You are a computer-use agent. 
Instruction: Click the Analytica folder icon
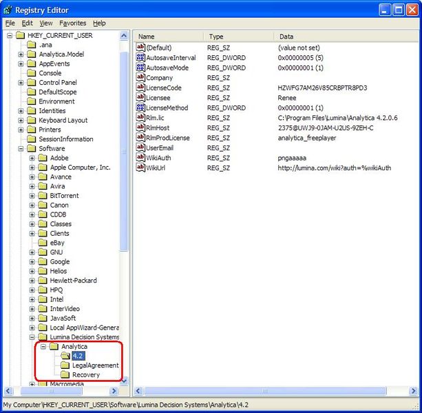(x=54, y=346)
